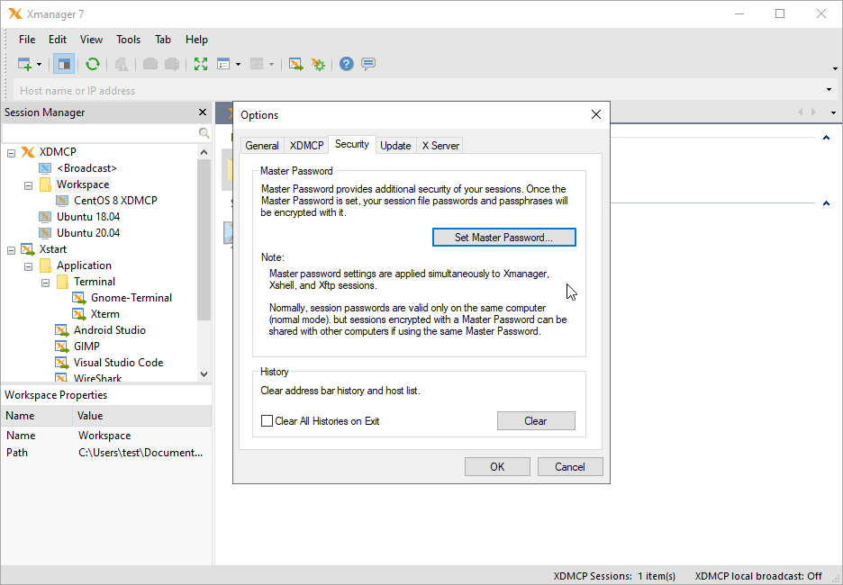Click the Terminal folder icon in tree
This screenshot has height=585, width=843.
point(63,282)
